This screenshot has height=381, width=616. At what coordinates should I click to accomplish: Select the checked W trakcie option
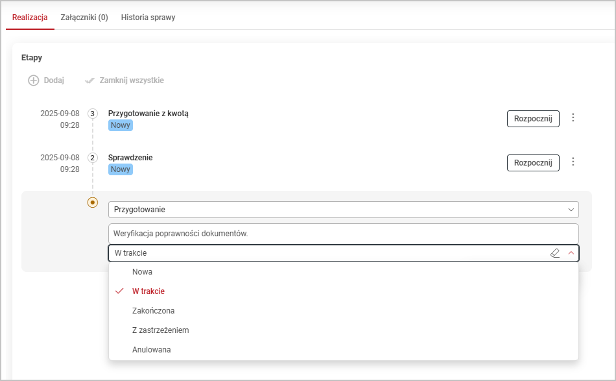click(148, 291)
